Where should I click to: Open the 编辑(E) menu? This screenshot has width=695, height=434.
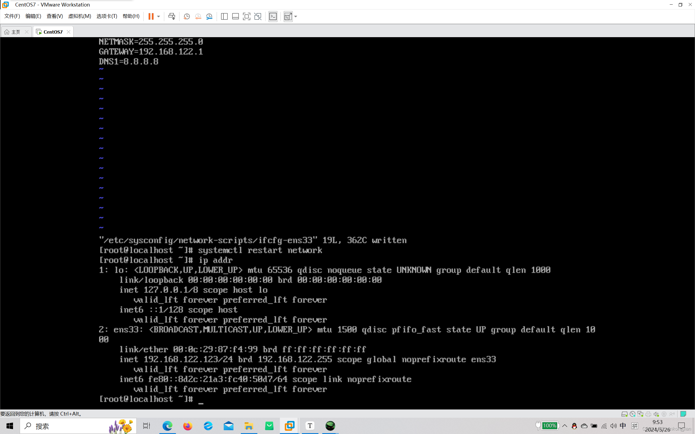[x=33, y=16]
